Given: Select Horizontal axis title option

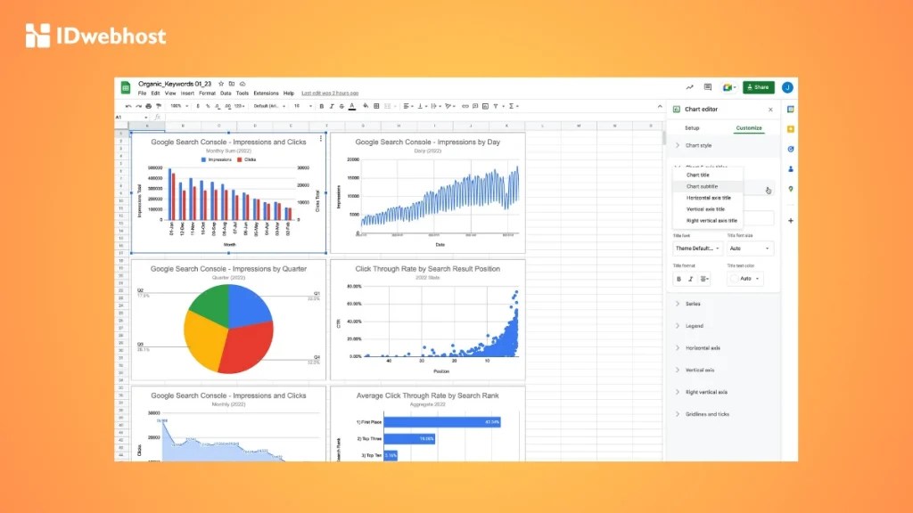Looking at the screenshot, I should click(x=707, y=198).
